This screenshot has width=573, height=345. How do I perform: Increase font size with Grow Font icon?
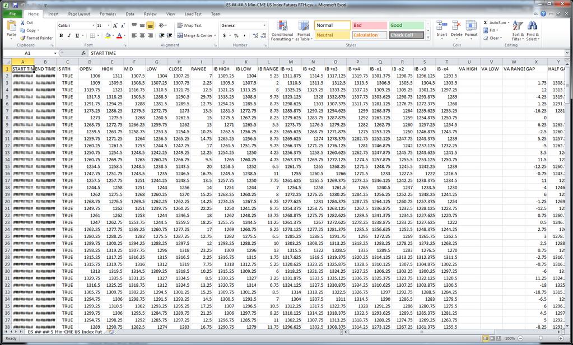coord(115,26)
